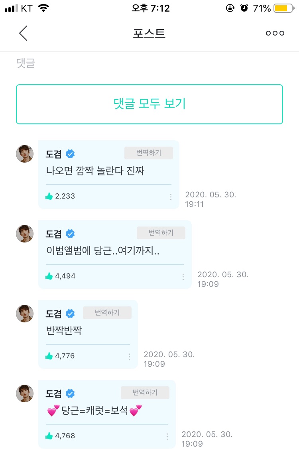Tap the verified badge on the last comment

click(71, 393)
